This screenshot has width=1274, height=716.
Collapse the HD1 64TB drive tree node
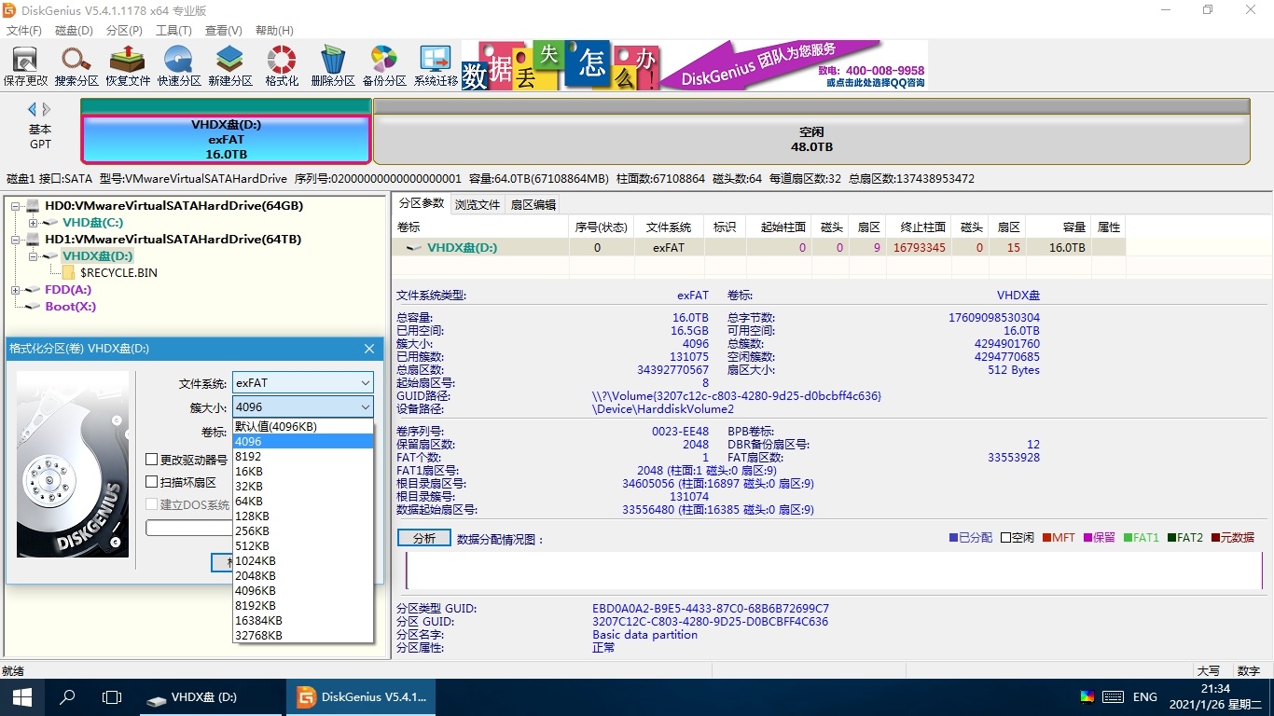(16, 240)
